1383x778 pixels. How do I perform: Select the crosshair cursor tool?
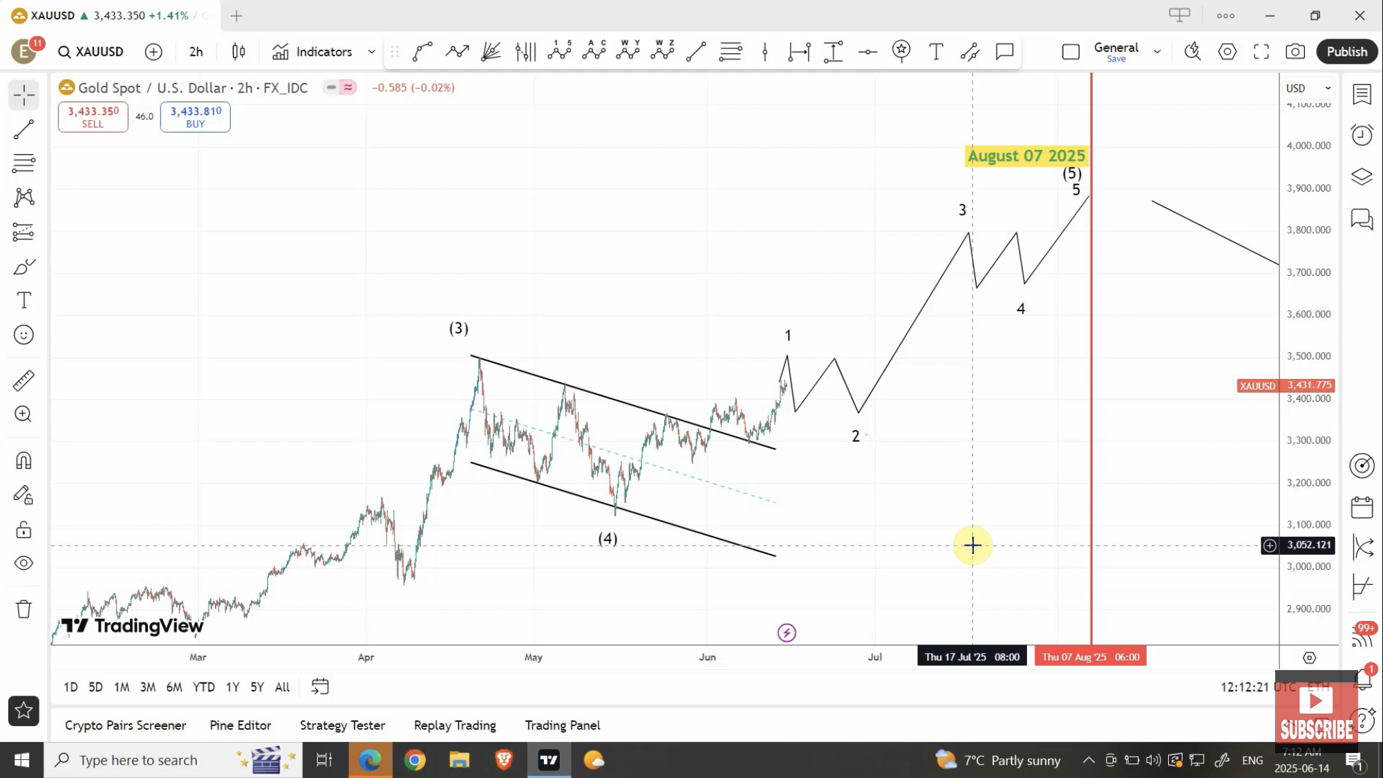[x=23, y=95]
